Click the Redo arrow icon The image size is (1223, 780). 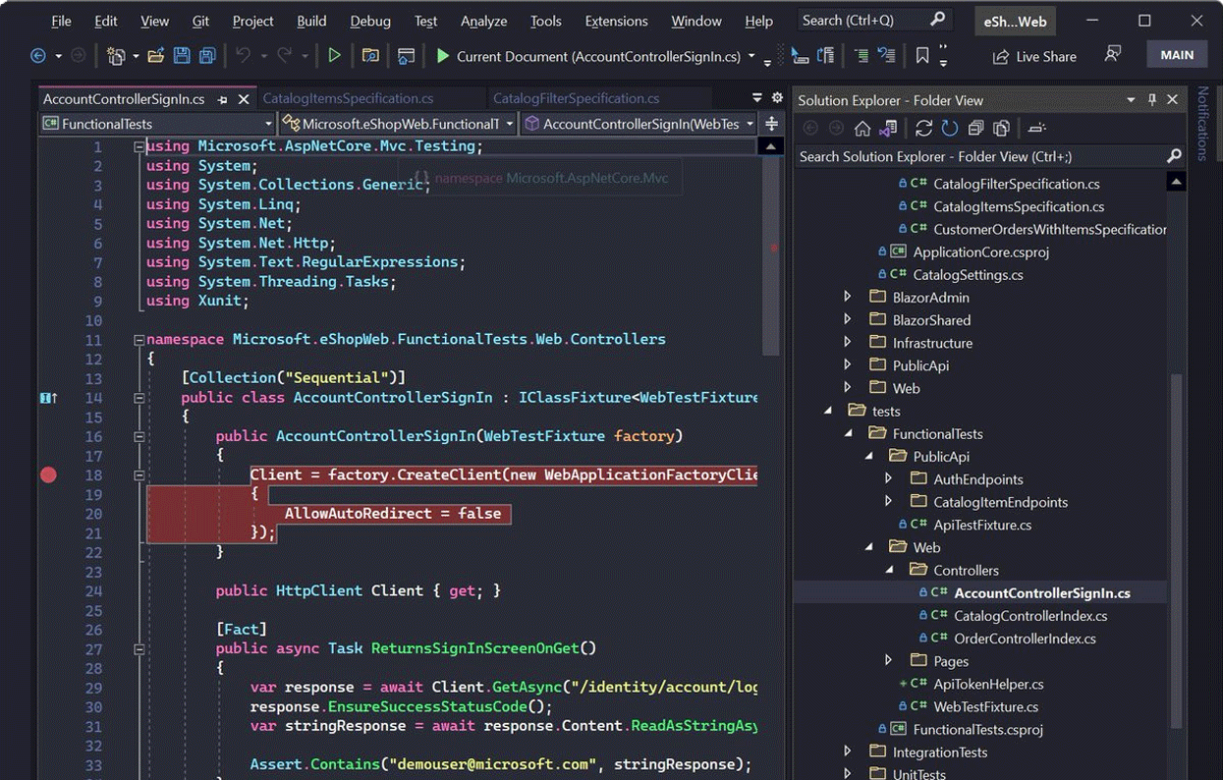point(284,56)
